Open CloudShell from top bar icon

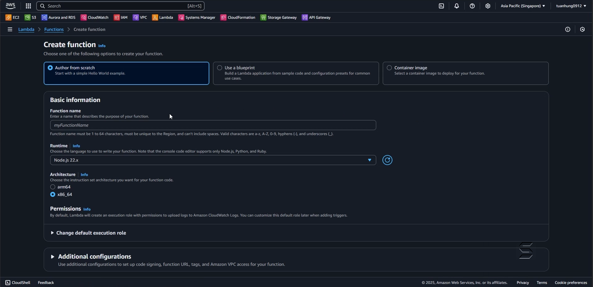click(441, 6)
